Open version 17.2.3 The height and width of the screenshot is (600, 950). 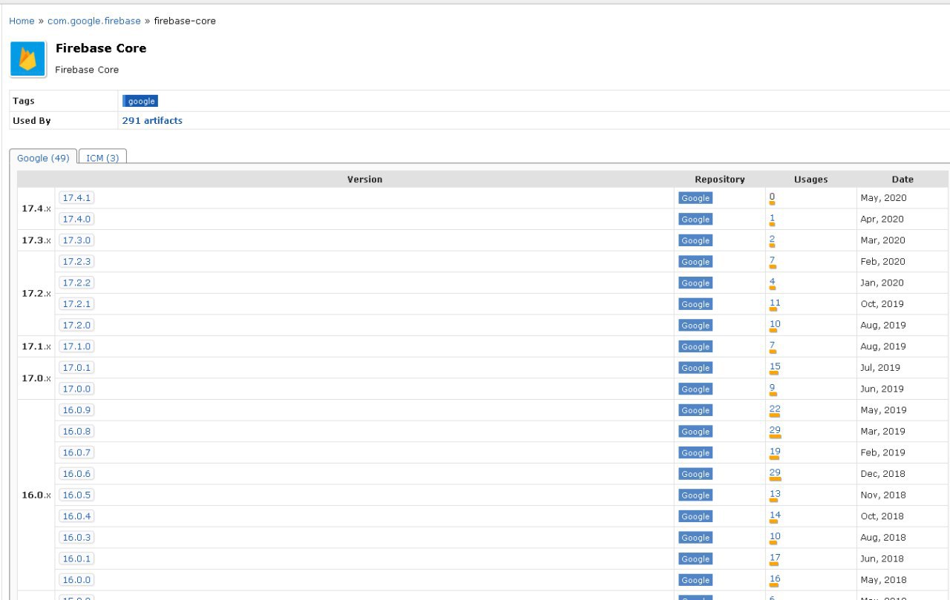pyautogui.click(x=76, y=262)
